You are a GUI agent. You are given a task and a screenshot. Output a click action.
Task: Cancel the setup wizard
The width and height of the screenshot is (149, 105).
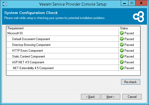pos(132,97)
